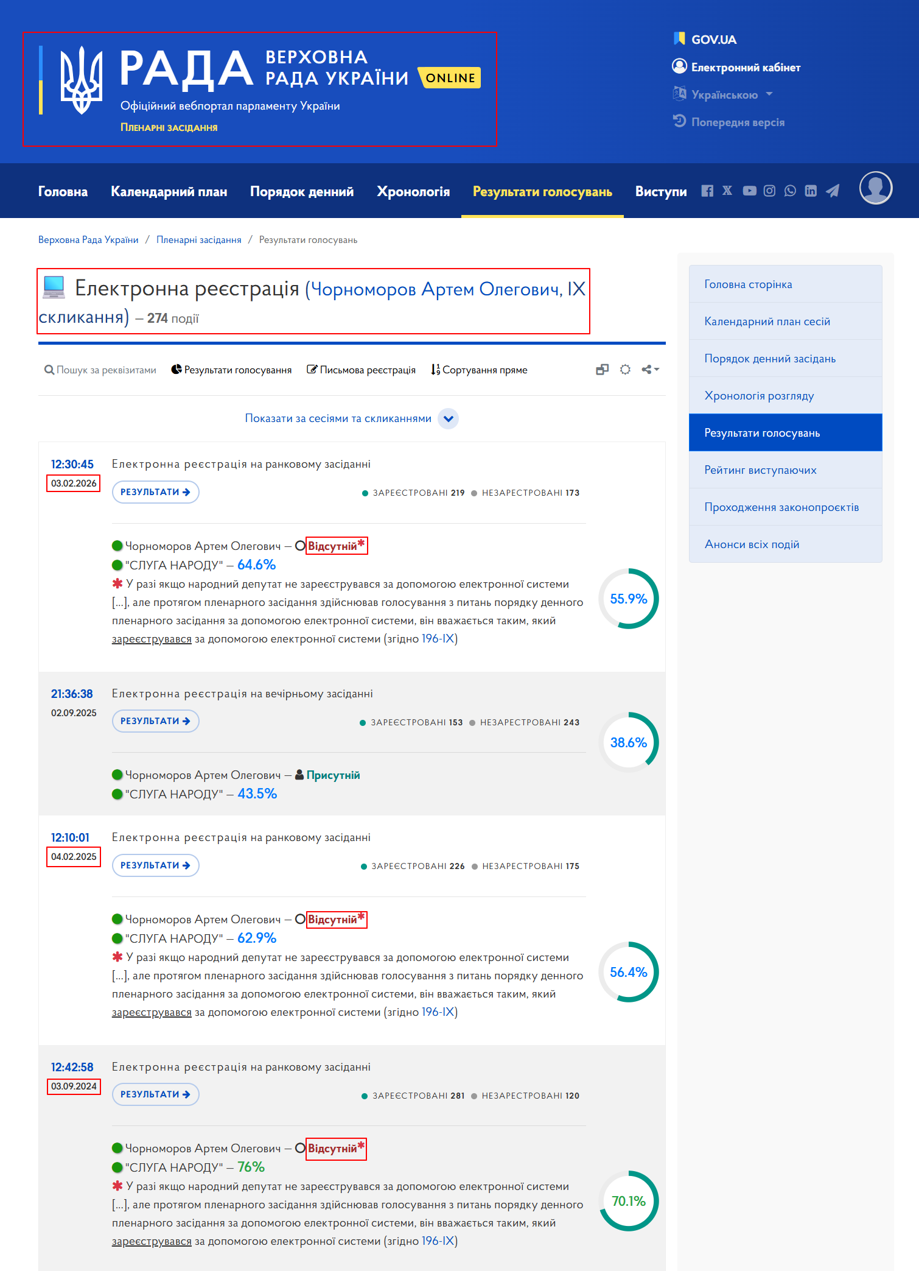The image size is (919, 1271).
Task: Select the Календарний план nav item
Action: [x=169, y=191]
